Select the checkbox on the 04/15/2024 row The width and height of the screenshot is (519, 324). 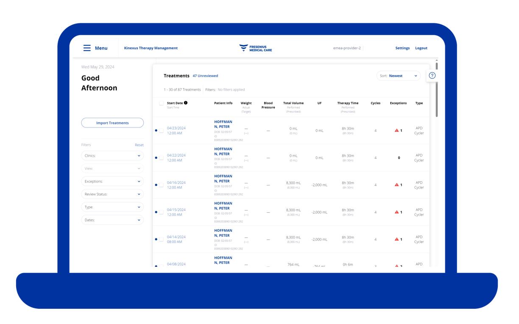tap(162, 212)
